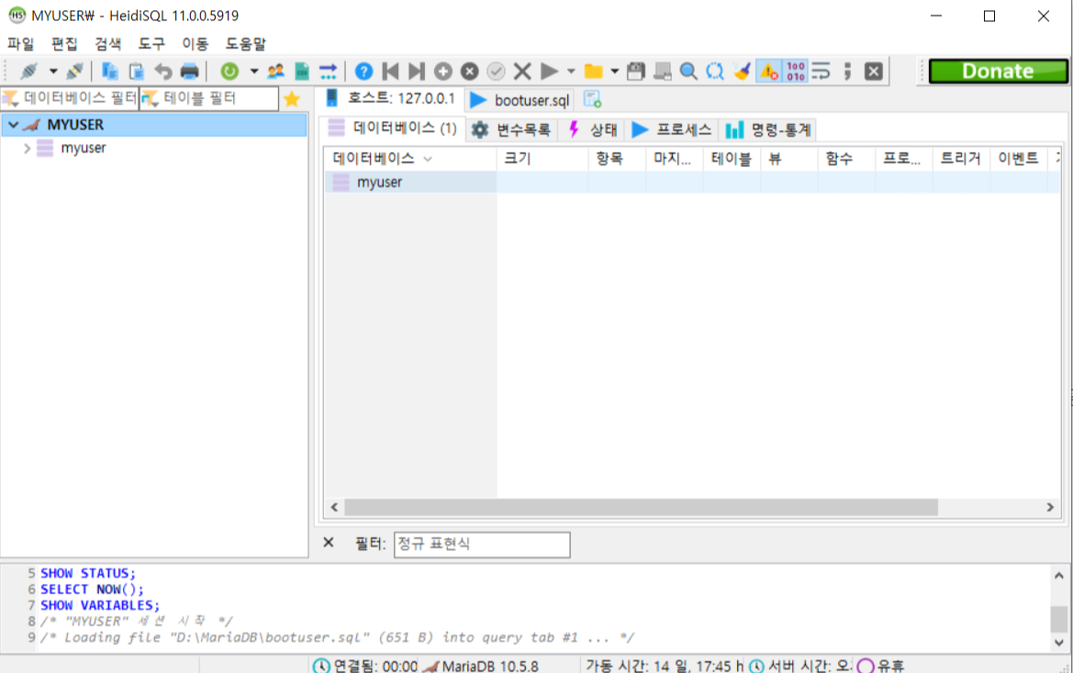Open the 프로세스 tab
Image resolution: width=1073 pixels, height=673 pixels.
(671, 130)
